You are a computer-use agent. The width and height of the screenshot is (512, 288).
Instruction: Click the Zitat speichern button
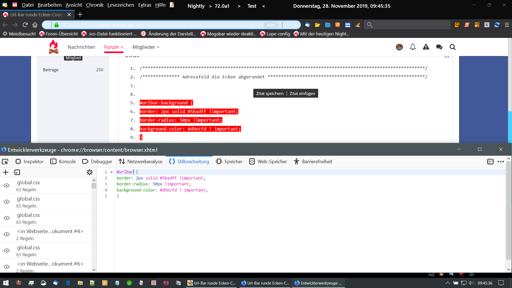click(270, 93)
